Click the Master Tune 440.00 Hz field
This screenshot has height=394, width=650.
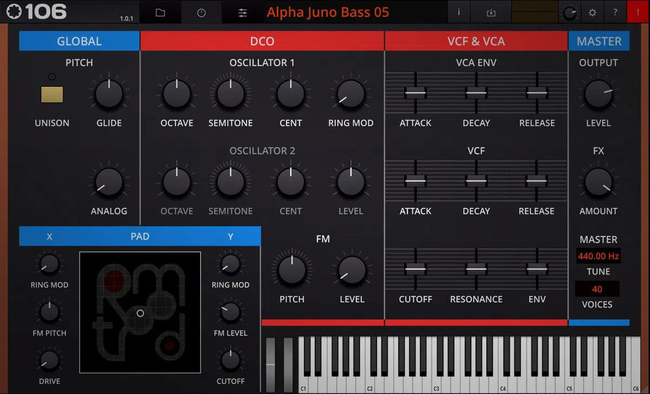tap(598, 256)
